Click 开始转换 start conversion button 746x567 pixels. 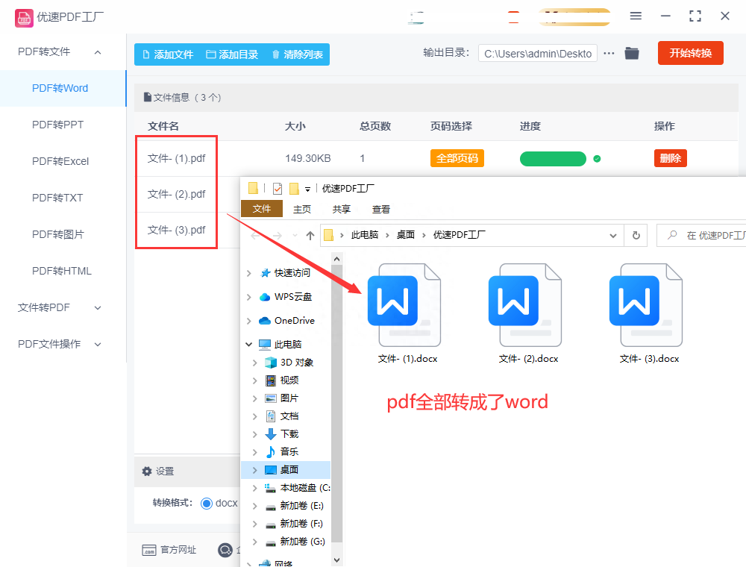(690, 53)
